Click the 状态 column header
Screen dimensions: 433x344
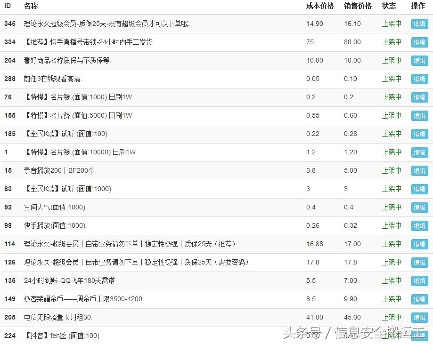pos(390,6)
